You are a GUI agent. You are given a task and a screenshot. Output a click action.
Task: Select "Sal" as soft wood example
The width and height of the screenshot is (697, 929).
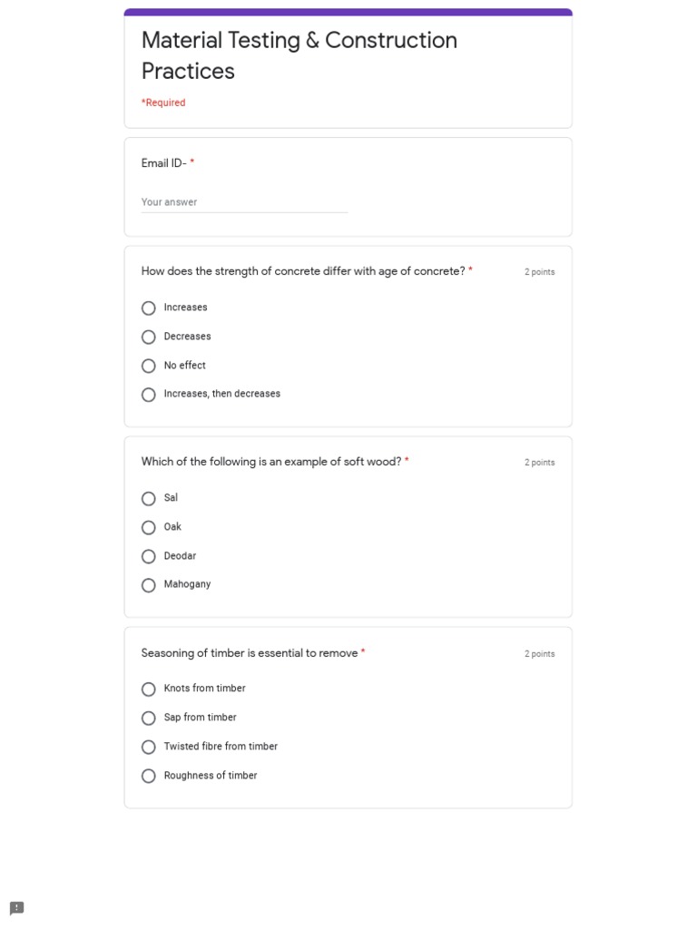pos(149,499)
